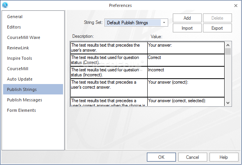
Task: Confirm changes with the OK button
Action: pos(161,157)
